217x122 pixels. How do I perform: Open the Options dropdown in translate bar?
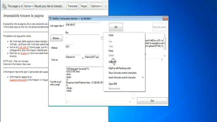[x=96, y=6]
